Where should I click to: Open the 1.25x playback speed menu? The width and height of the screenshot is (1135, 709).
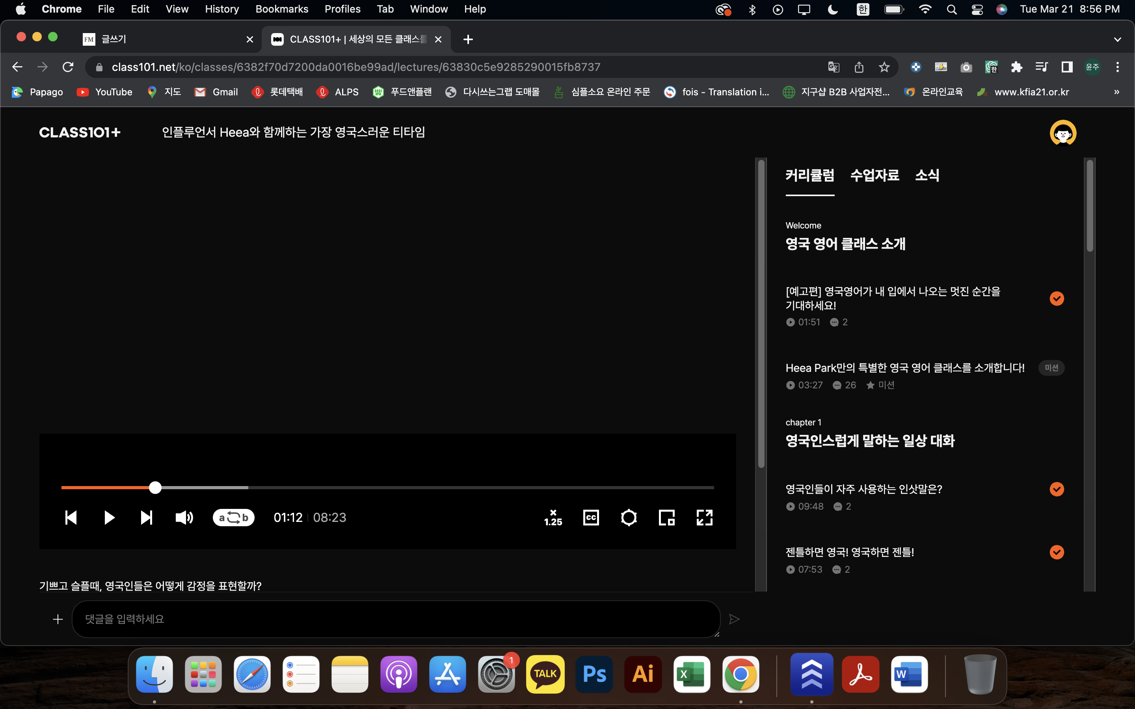pos(553,518)
